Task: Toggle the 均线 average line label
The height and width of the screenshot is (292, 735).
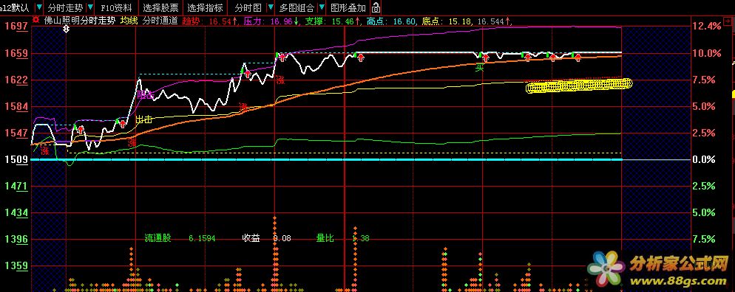Action: (129, 21)
